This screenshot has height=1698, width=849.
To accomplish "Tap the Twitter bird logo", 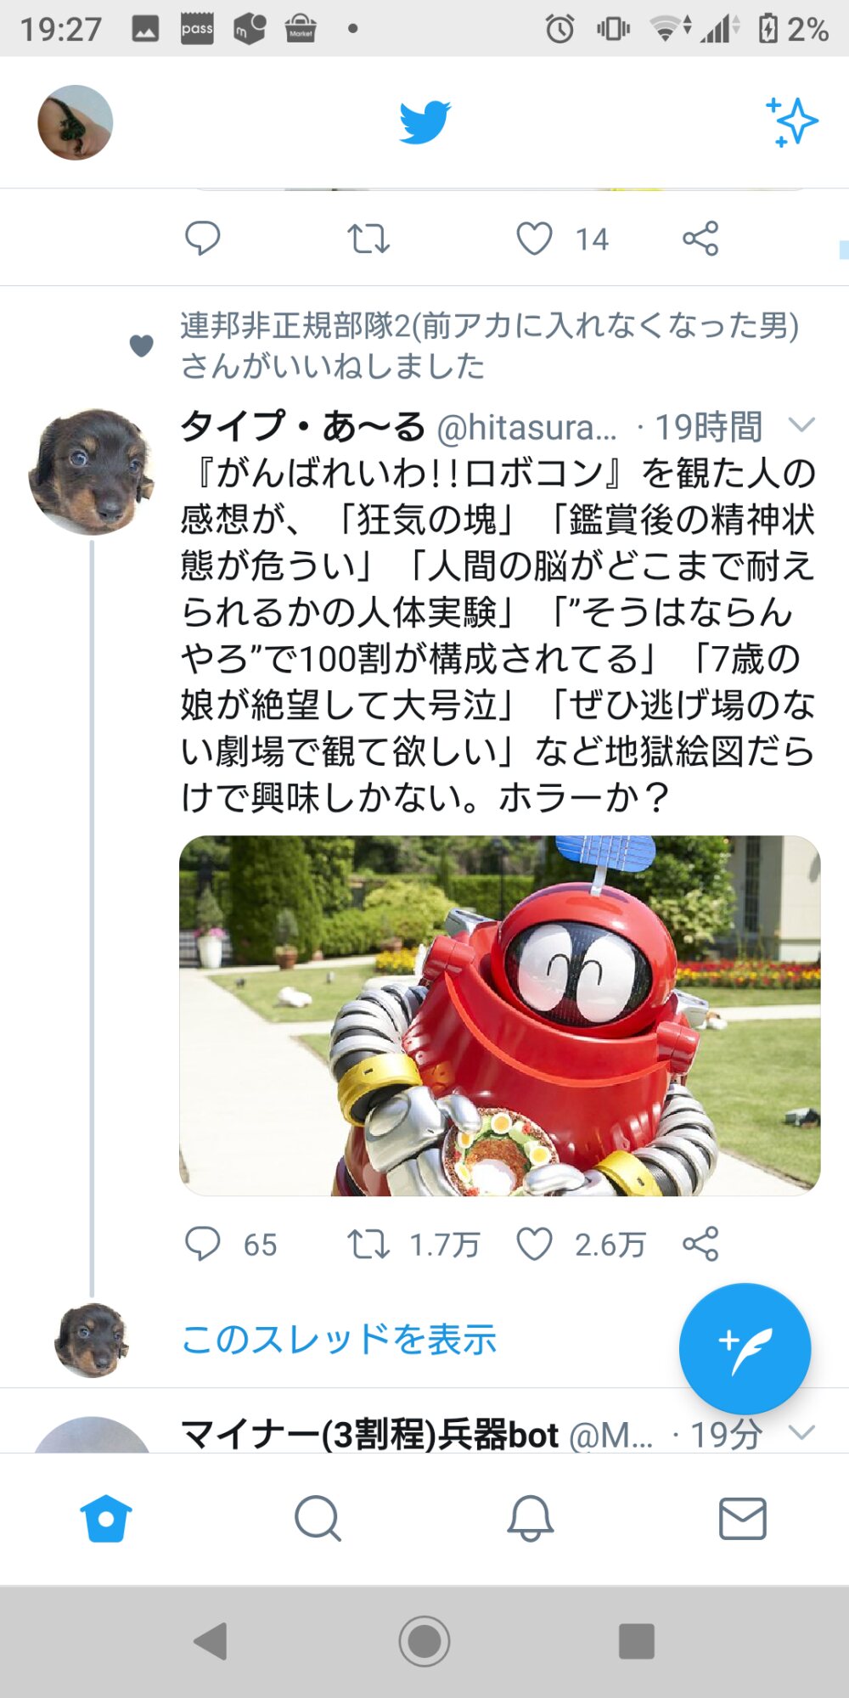I will coord(424,122).
